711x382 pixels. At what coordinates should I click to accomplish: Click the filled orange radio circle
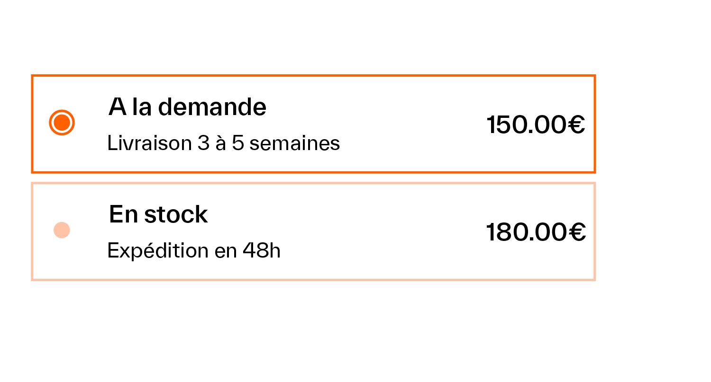coord(62,123)
